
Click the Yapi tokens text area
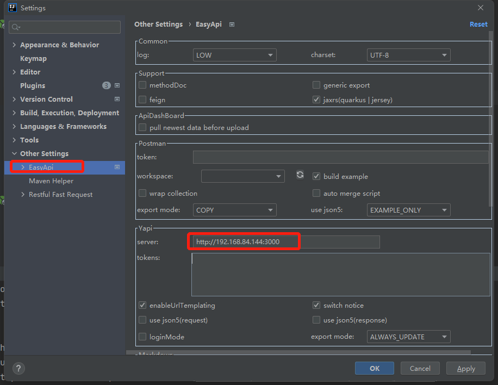coord(341,275)
